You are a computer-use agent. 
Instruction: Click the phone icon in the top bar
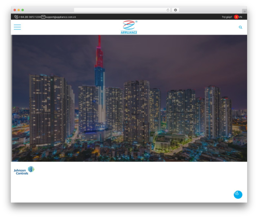coord(16,17)
